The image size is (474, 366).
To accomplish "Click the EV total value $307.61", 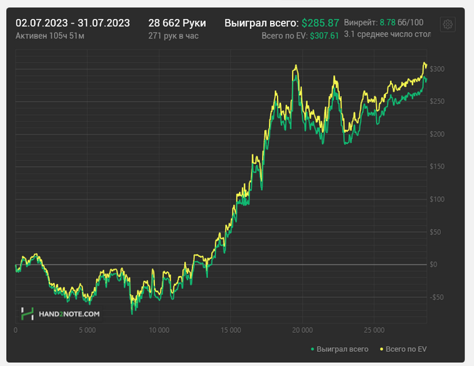I will 324,36.
